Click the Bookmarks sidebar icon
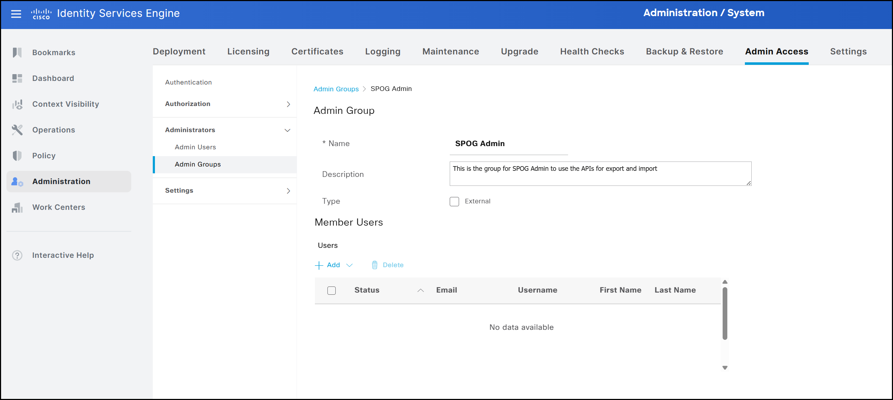The width and height of the screenshot is (893, 400). tap(17, 52)
